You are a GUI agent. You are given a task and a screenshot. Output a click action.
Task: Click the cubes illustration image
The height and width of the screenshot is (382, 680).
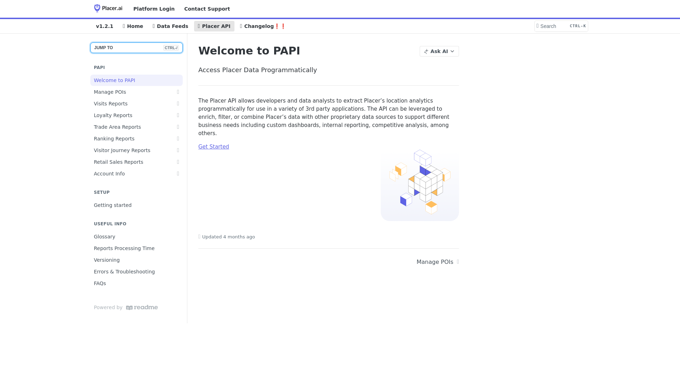420,182
